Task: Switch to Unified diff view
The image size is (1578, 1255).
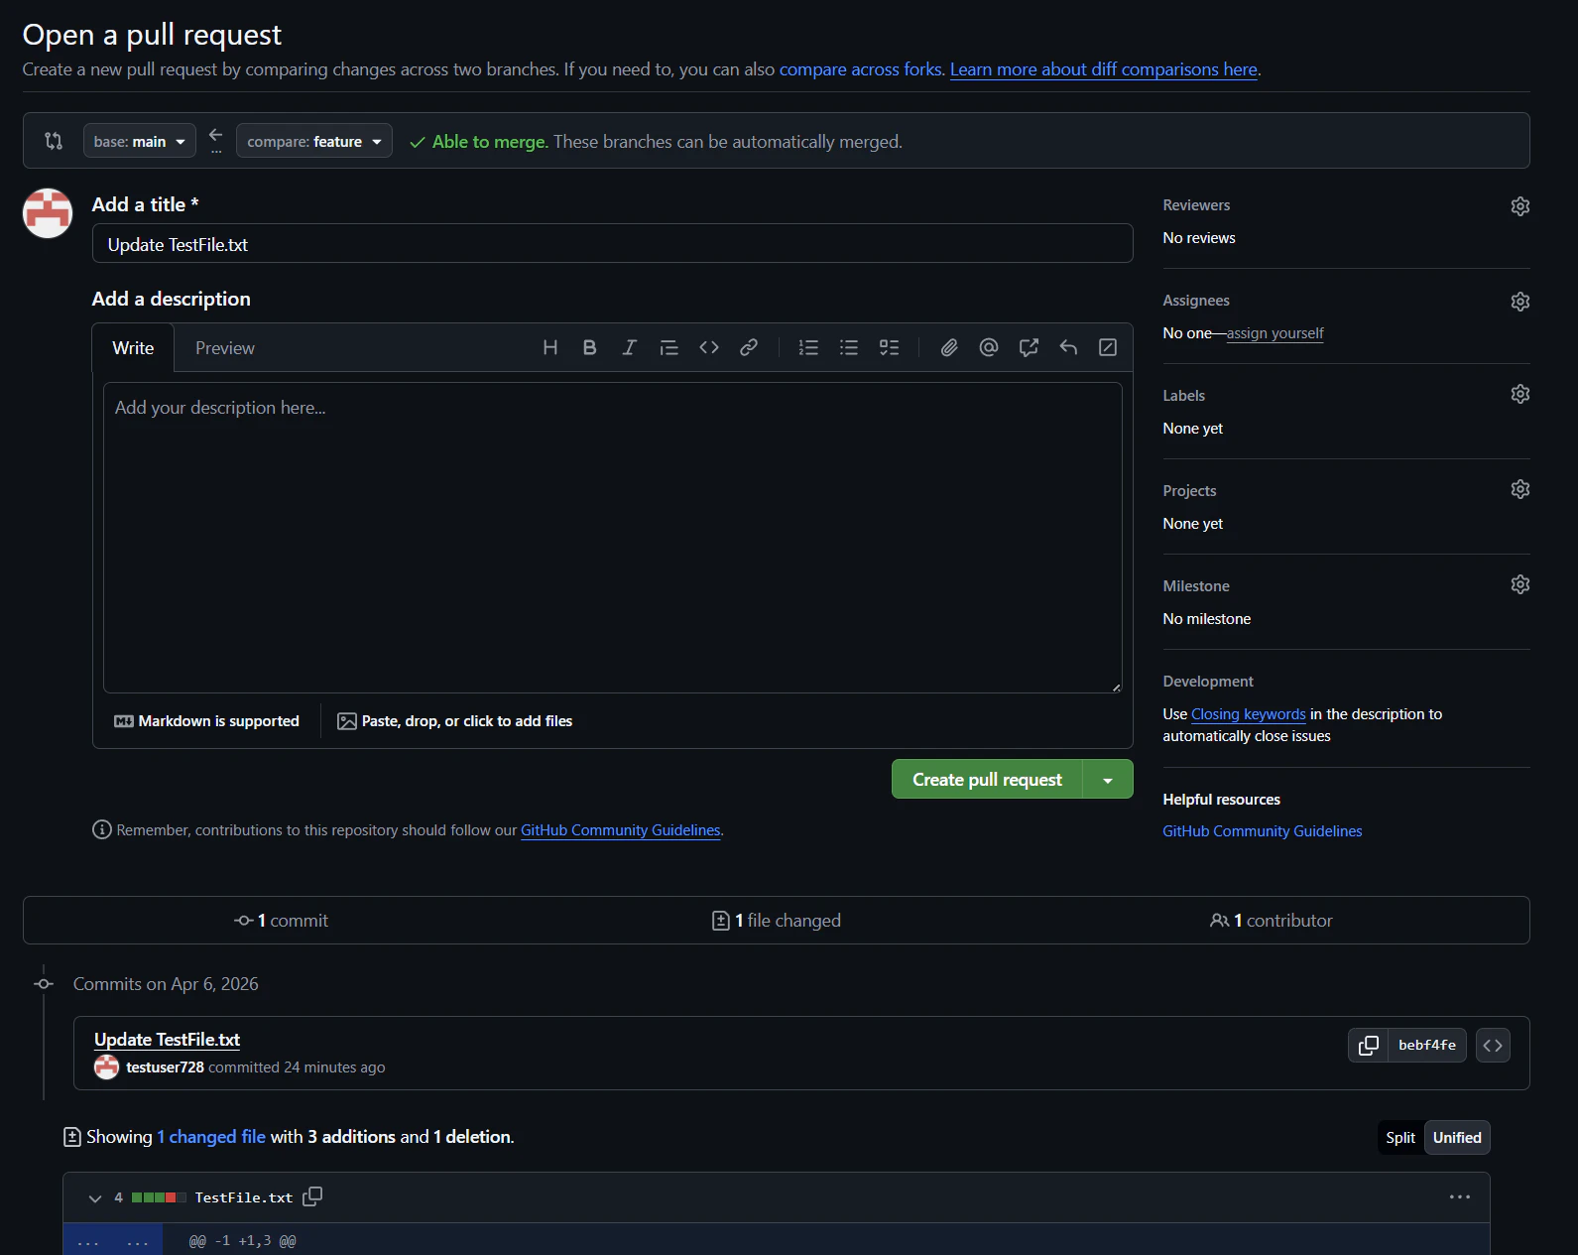Action: click(x=1457, y=1137)
